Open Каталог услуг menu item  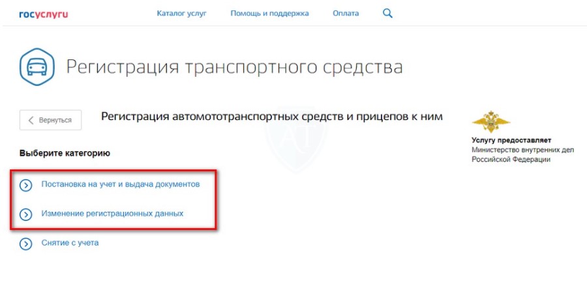(x=181, y=14)
